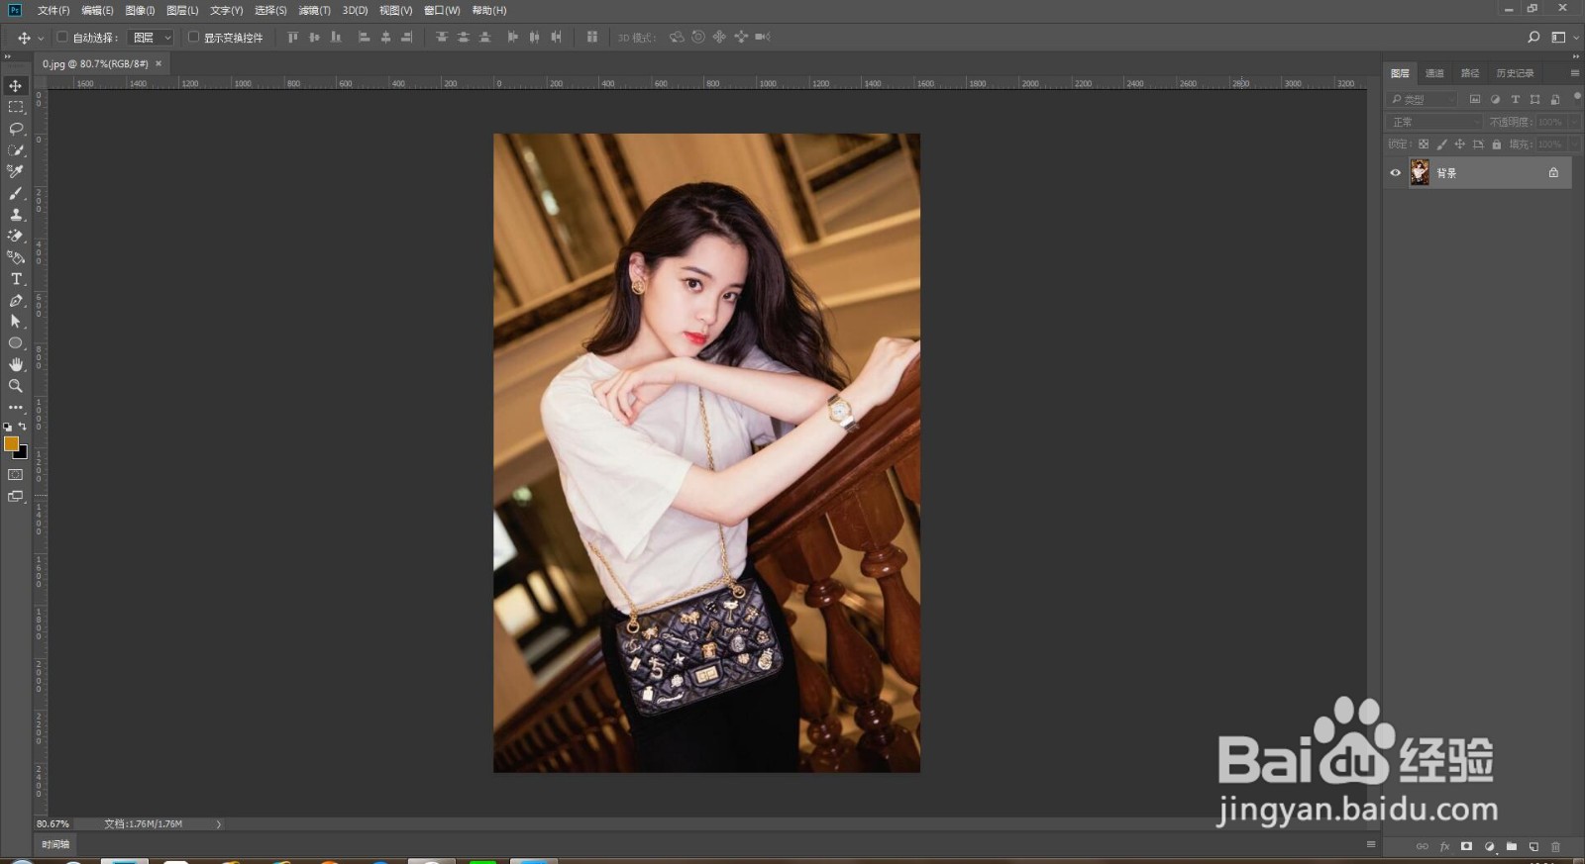Select the Ellipse shape tool

[16, 343]
